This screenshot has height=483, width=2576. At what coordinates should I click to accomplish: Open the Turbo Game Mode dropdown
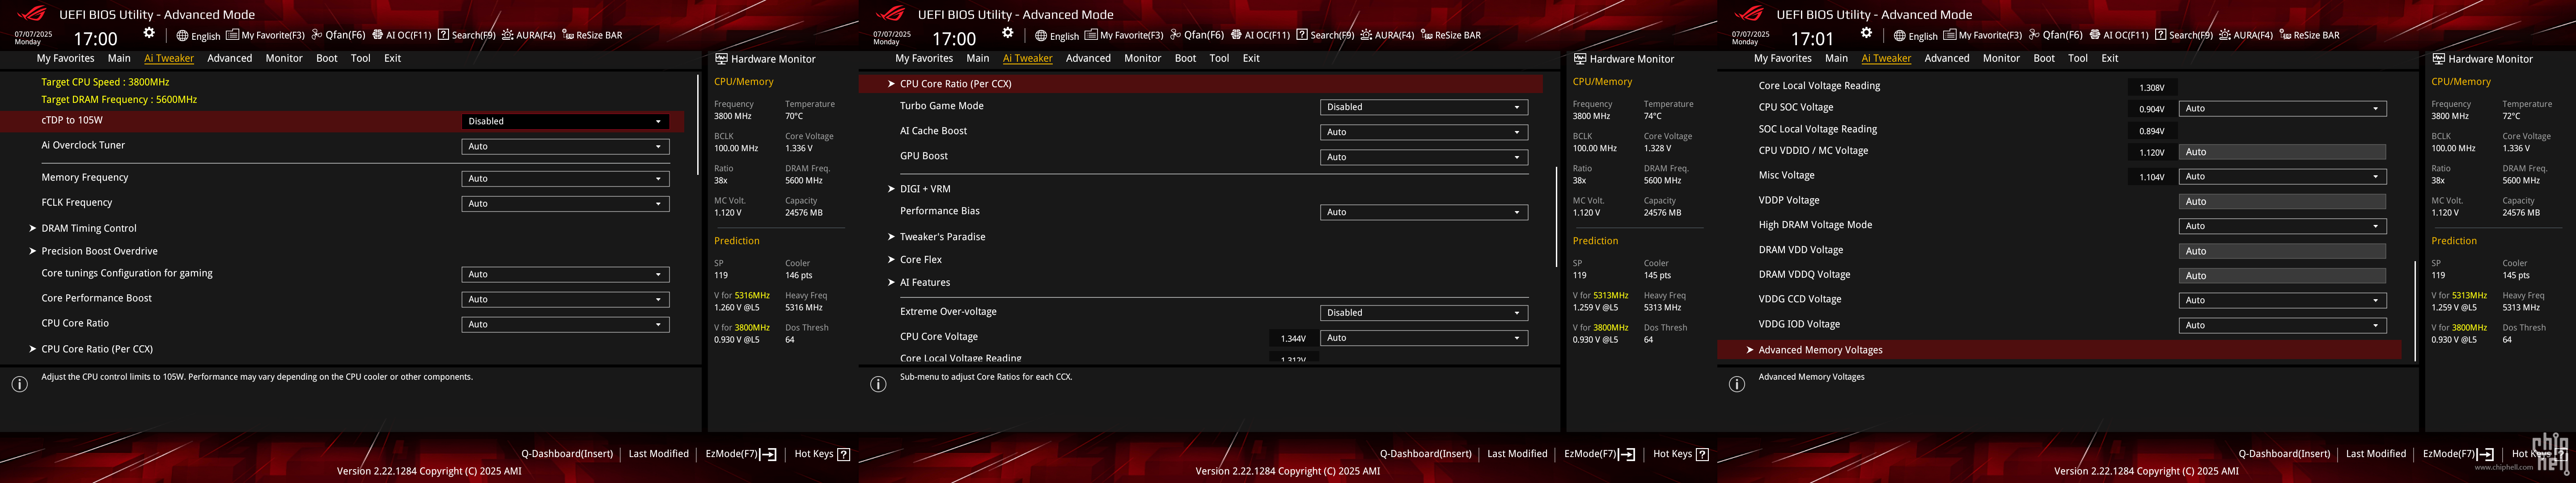click(x=1424, y=107)
